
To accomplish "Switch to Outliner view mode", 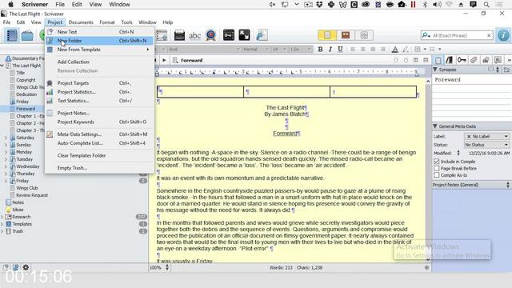I will [x=364, y=35].
